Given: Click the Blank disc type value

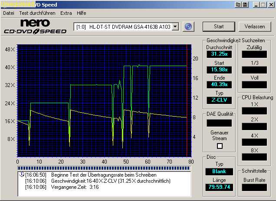Looking at the screenshot, I should click(219, 171).
